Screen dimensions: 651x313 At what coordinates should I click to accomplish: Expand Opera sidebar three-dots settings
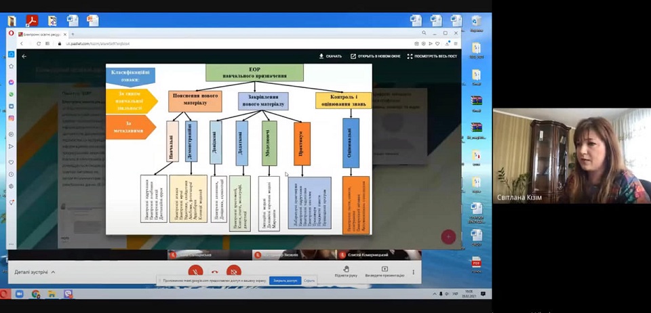(x=12, y=244)
